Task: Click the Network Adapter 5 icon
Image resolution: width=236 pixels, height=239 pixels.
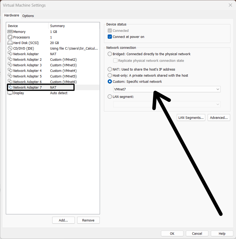Action: coord(10,76)
